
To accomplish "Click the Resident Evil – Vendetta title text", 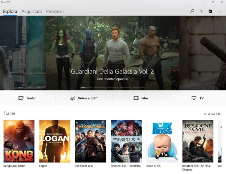I will point(126,166).
